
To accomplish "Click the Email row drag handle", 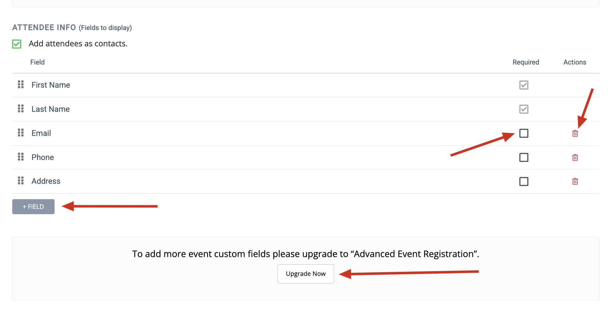I will click(21, 133).
